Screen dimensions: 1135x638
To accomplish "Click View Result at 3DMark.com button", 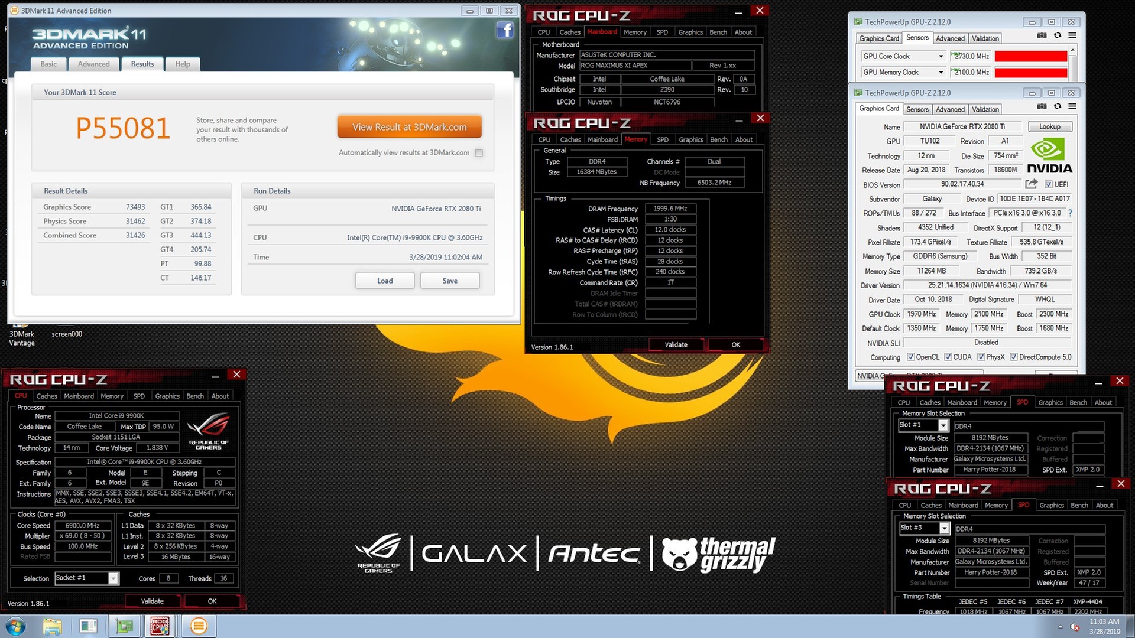I will [409, 127].
